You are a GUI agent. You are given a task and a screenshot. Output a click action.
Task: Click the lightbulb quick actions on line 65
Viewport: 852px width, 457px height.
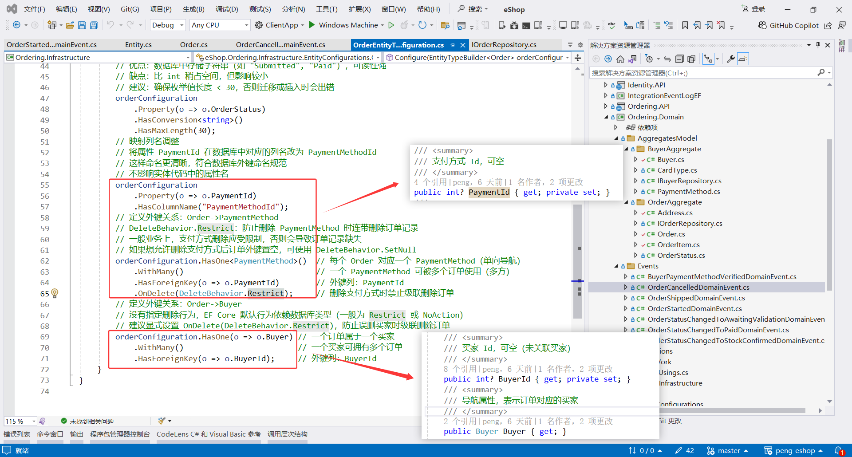[x=55, y=293]
